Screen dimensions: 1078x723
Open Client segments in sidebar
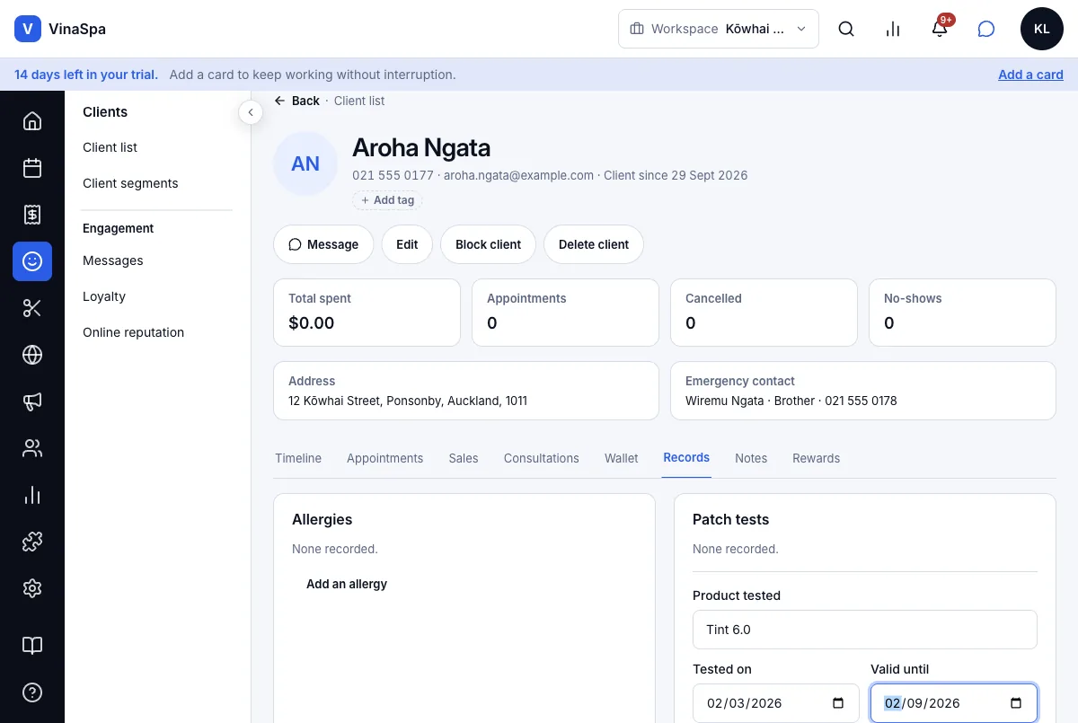click(130, 183)
